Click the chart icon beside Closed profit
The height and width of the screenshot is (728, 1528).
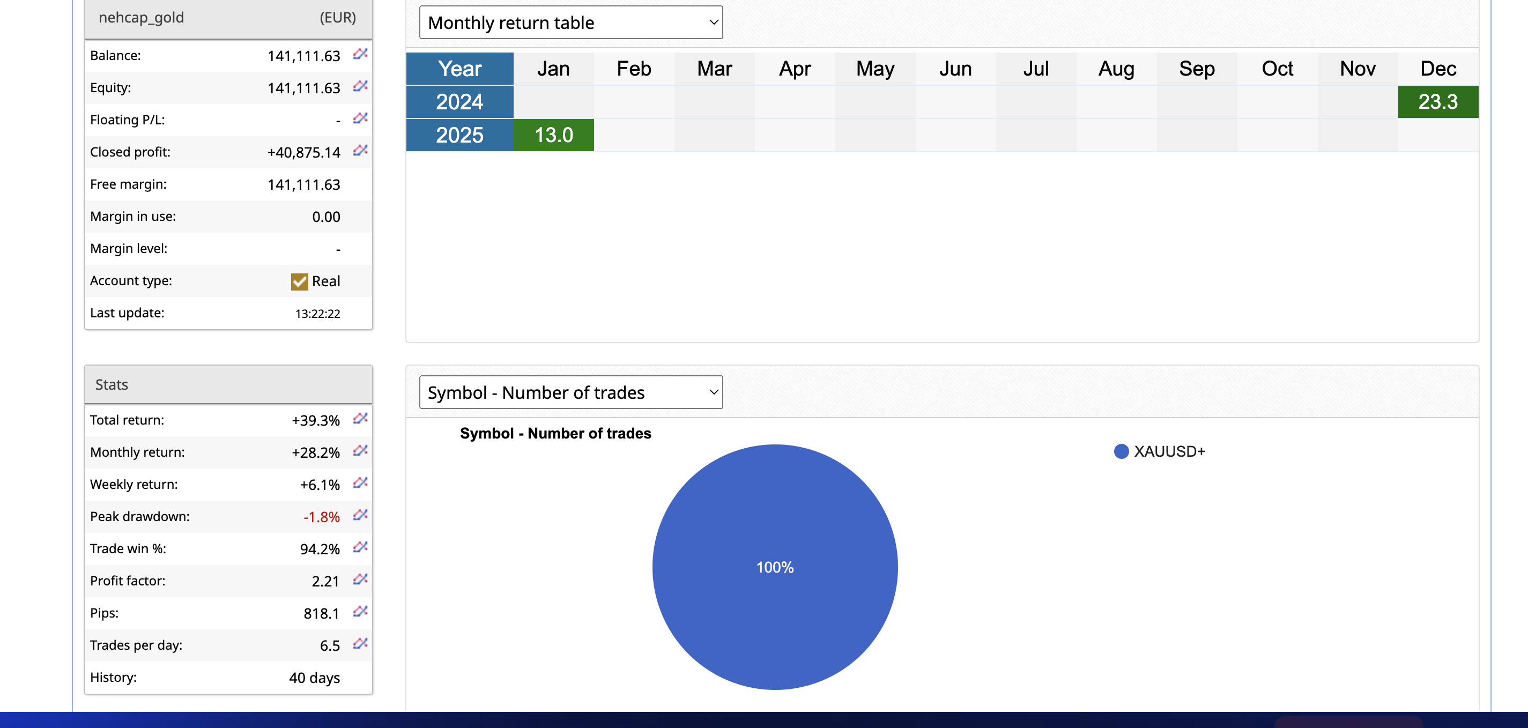click(x=360, y=150)
